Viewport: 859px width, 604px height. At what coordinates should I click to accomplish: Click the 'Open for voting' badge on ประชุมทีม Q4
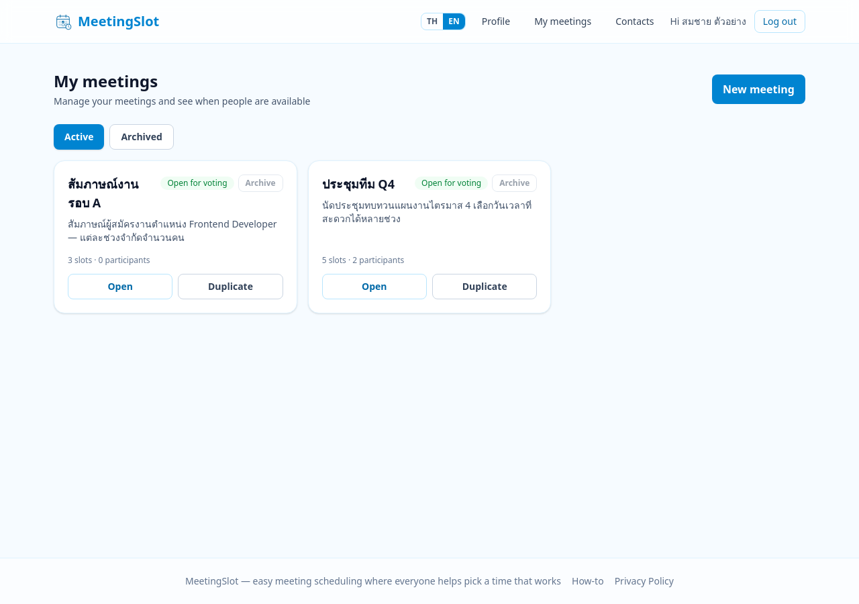coord(451,183)
